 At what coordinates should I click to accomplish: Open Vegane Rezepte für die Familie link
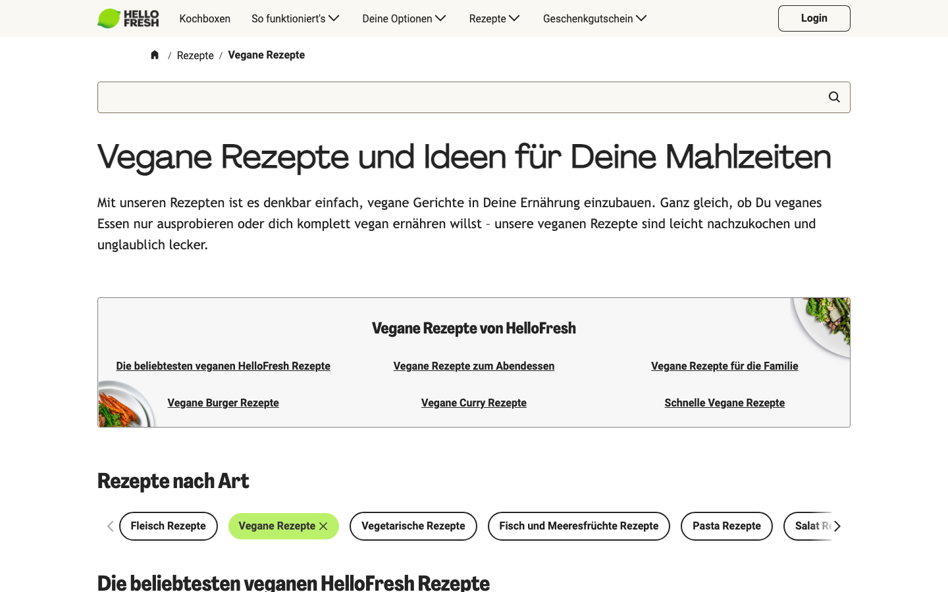click(725, 366)
